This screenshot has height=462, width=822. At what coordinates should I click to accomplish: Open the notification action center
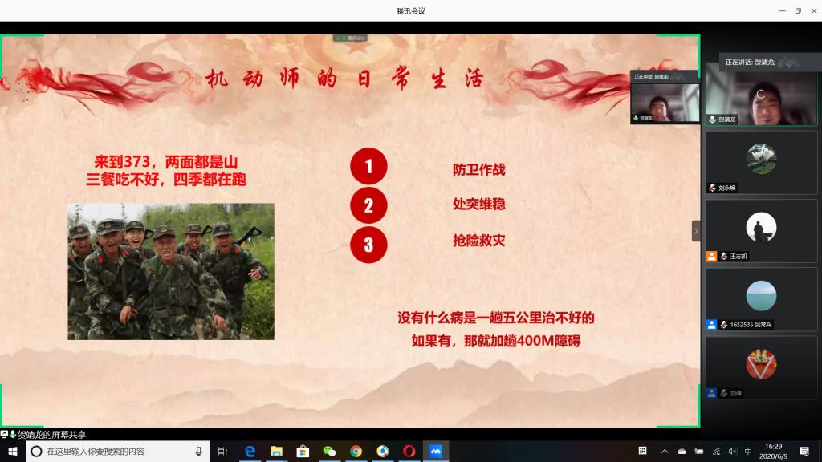point(804,452)
